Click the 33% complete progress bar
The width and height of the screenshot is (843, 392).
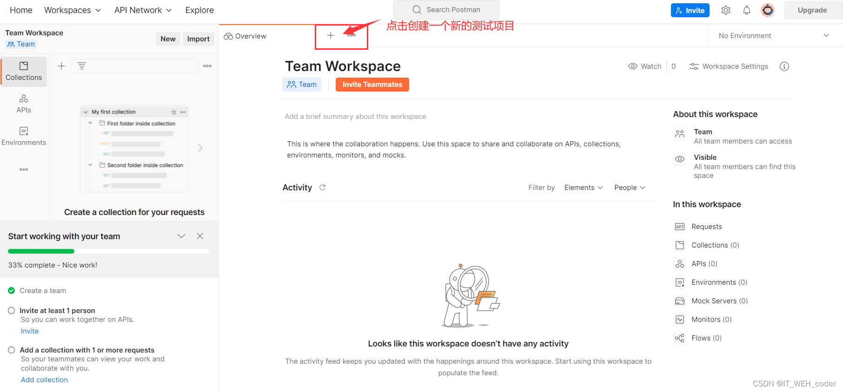pos(108,251)
